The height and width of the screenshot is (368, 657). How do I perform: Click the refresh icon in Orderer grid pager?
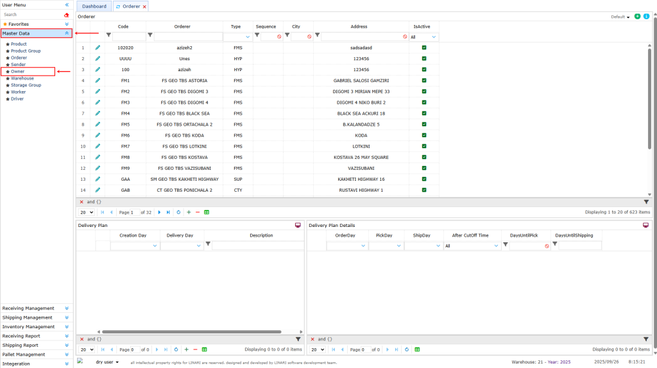pos(178,212)
